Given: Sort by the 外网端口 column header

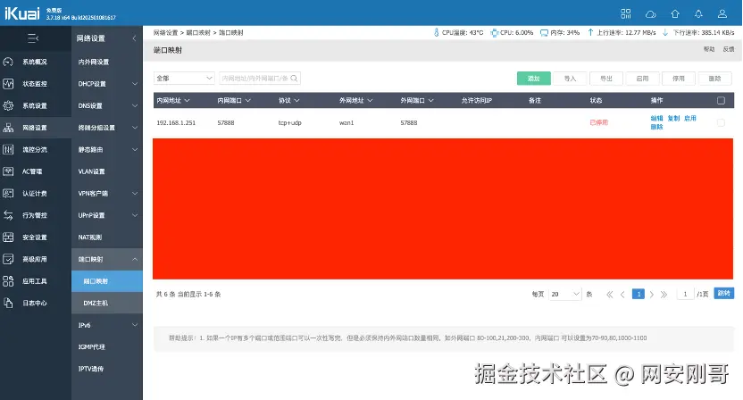Looking at the screenshot, I should pos(417,101).
